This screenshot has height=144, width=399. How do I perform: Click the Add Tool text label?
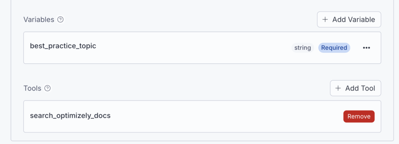360,88
